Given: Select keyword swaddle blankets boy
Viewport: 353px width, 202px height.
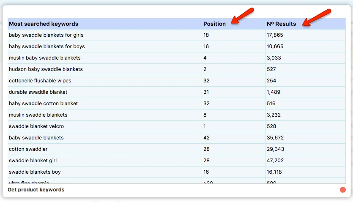Looking at the screenshot, I should coord(35,172).
